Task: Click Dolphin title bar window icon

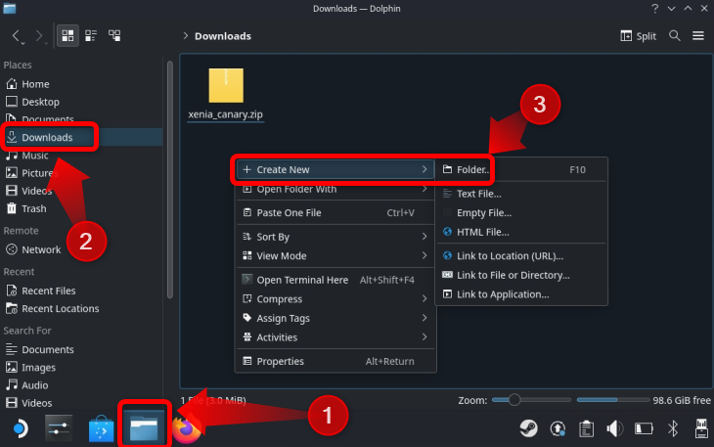Action: coord(9,8)
